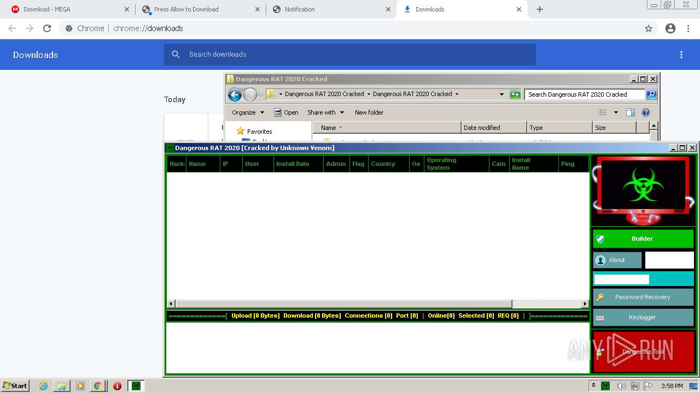Change the Explorer view layout icon
This screenshot has height=393, width=700.
602,112
